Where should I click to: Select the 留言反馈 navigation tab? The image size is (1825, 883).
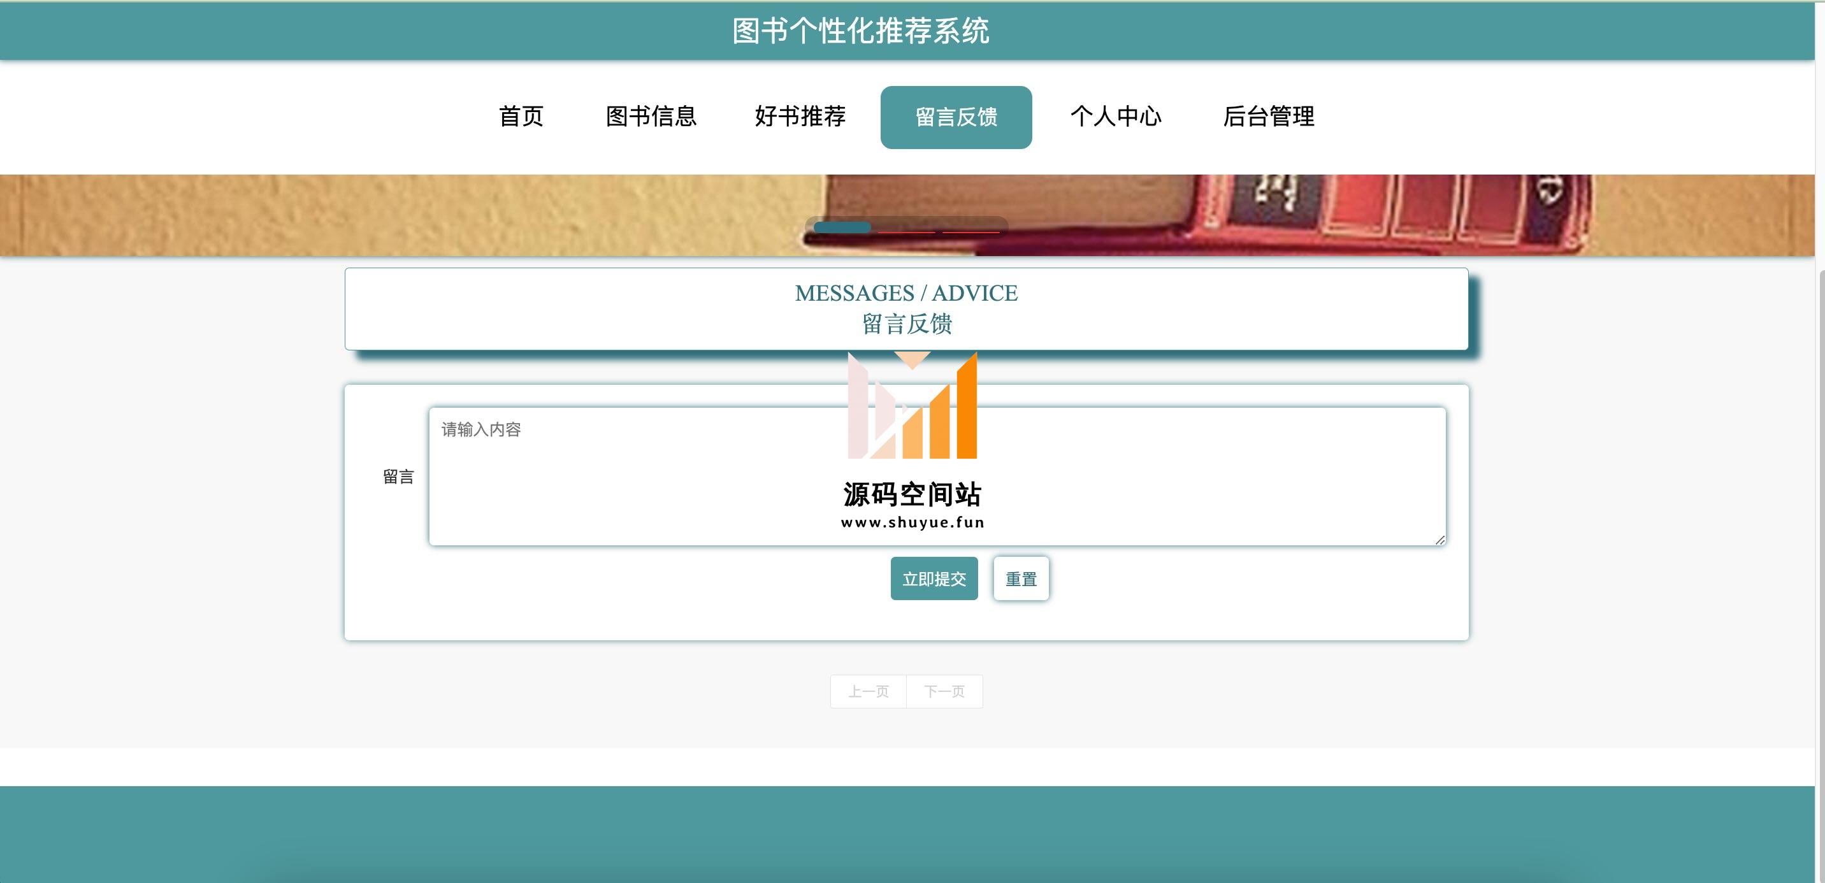click(956, 117)
